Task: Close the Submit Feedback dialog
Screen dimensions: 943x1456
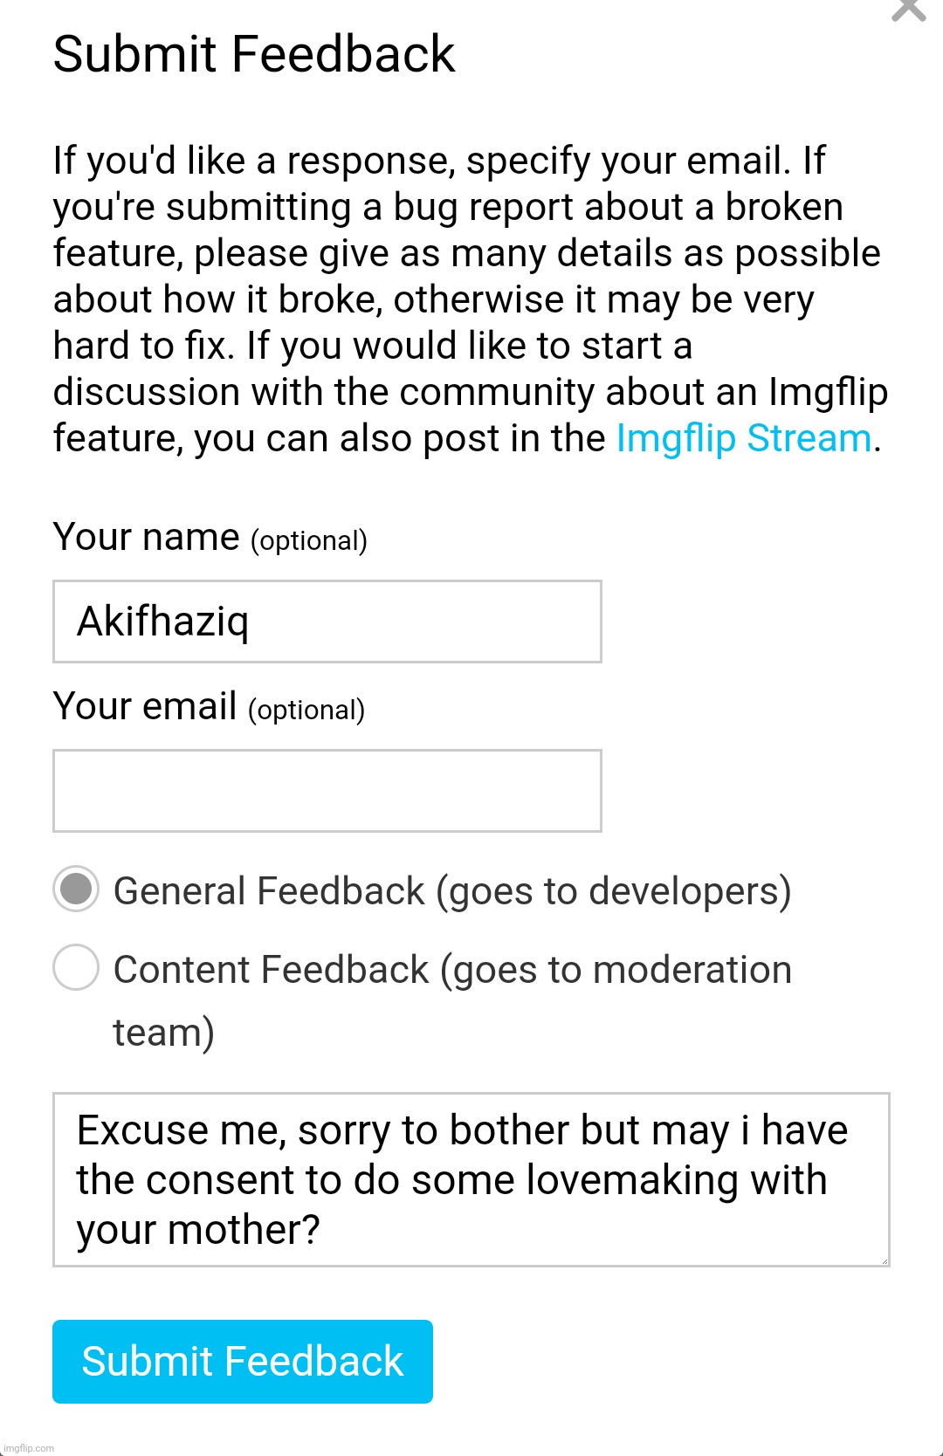Action: pyautogui.click(x=910, y=12)
